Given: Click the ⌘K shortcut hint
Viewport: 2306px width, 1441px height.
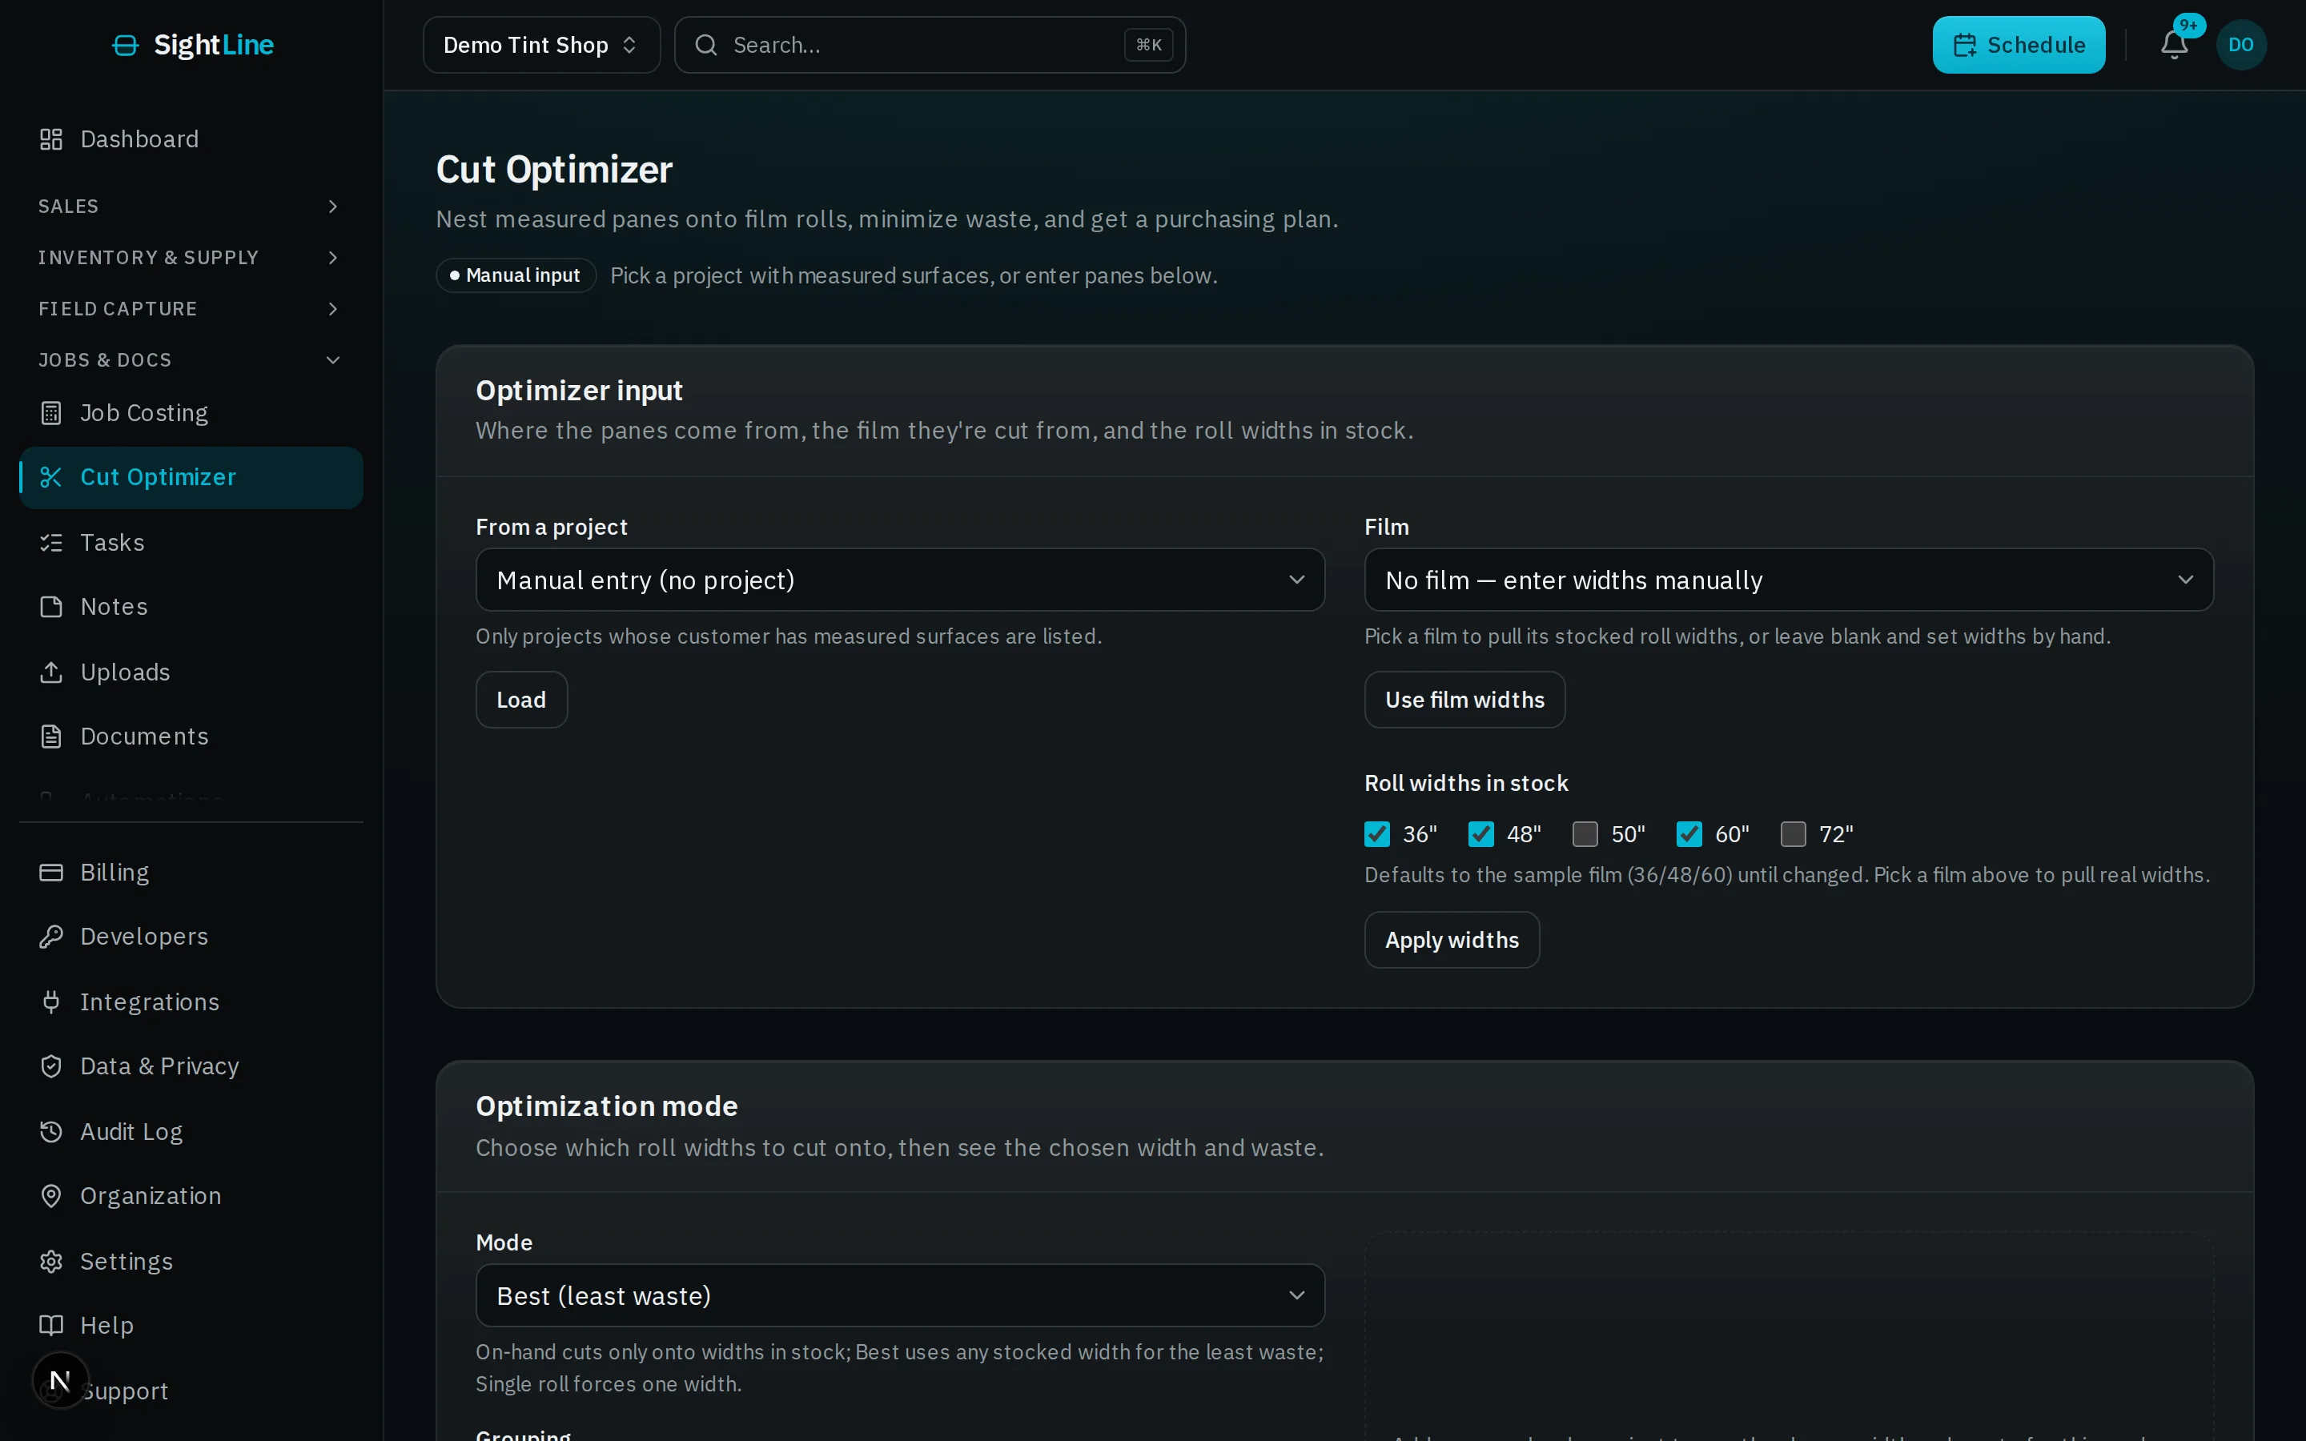Looking at the screenshot, I should 1148,45.
